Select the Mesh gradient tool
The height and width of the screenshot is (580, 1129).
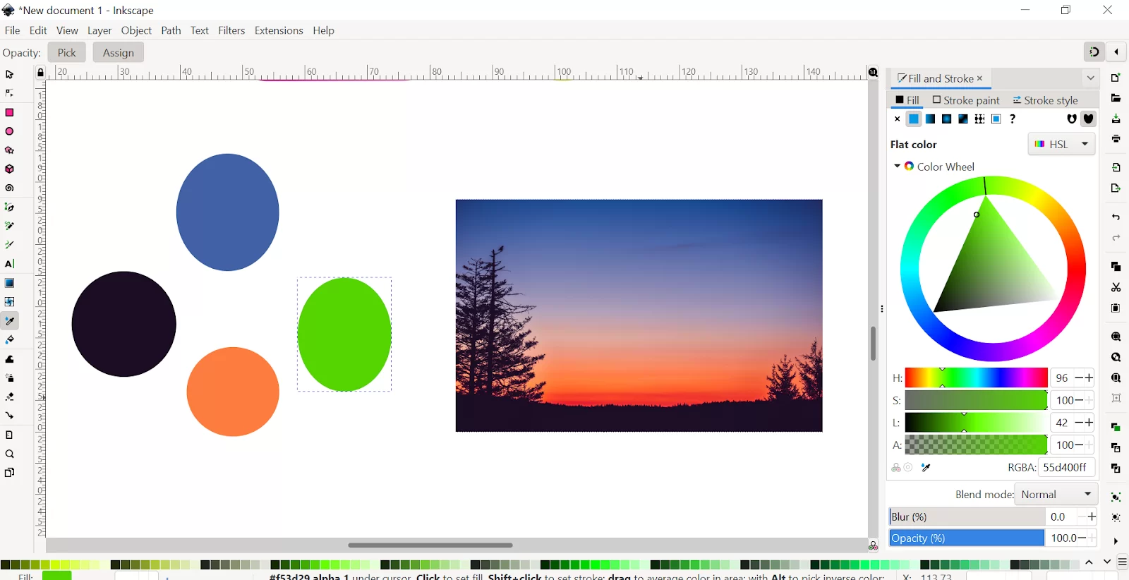10,302
